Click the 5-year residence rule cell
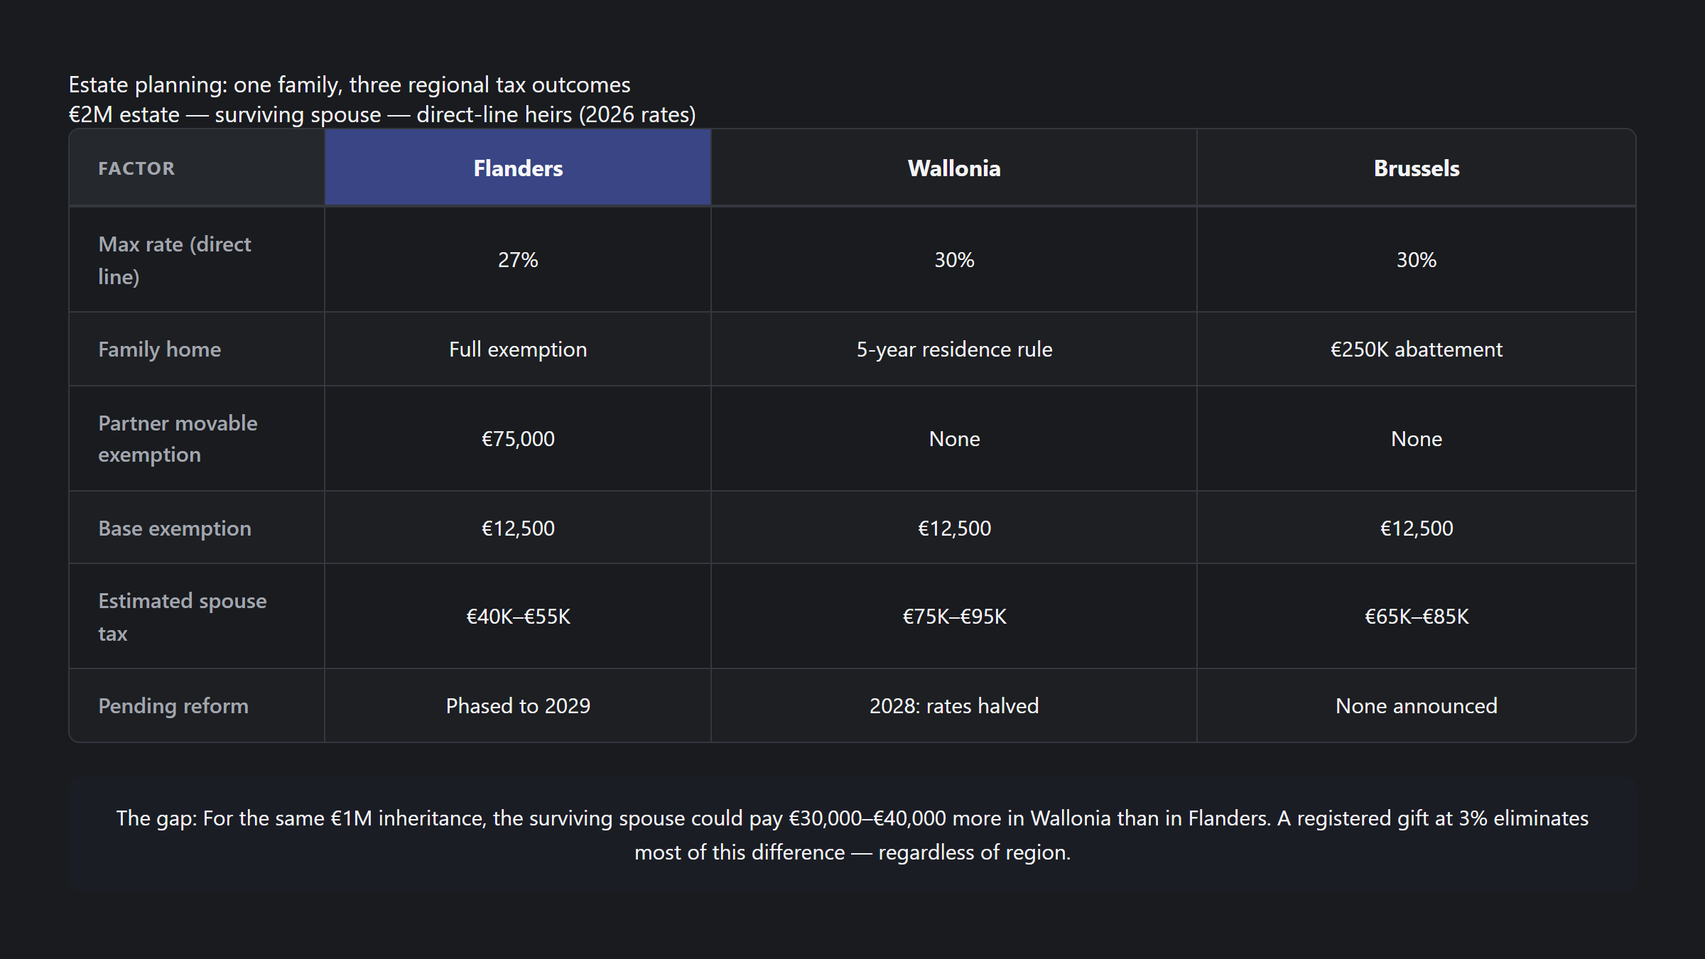The height and width of the screenshot is (959, 1705). pyautogui.click(x=953, y=350)
